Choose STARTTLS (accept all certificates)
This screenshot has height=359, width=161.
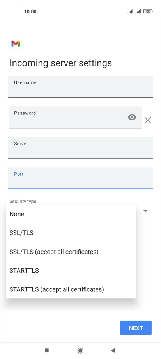71,289
